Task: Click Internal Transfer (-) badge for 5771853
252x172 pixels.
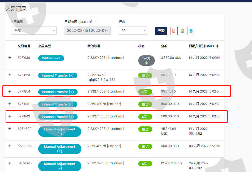Action: click(x=58, y=76)
